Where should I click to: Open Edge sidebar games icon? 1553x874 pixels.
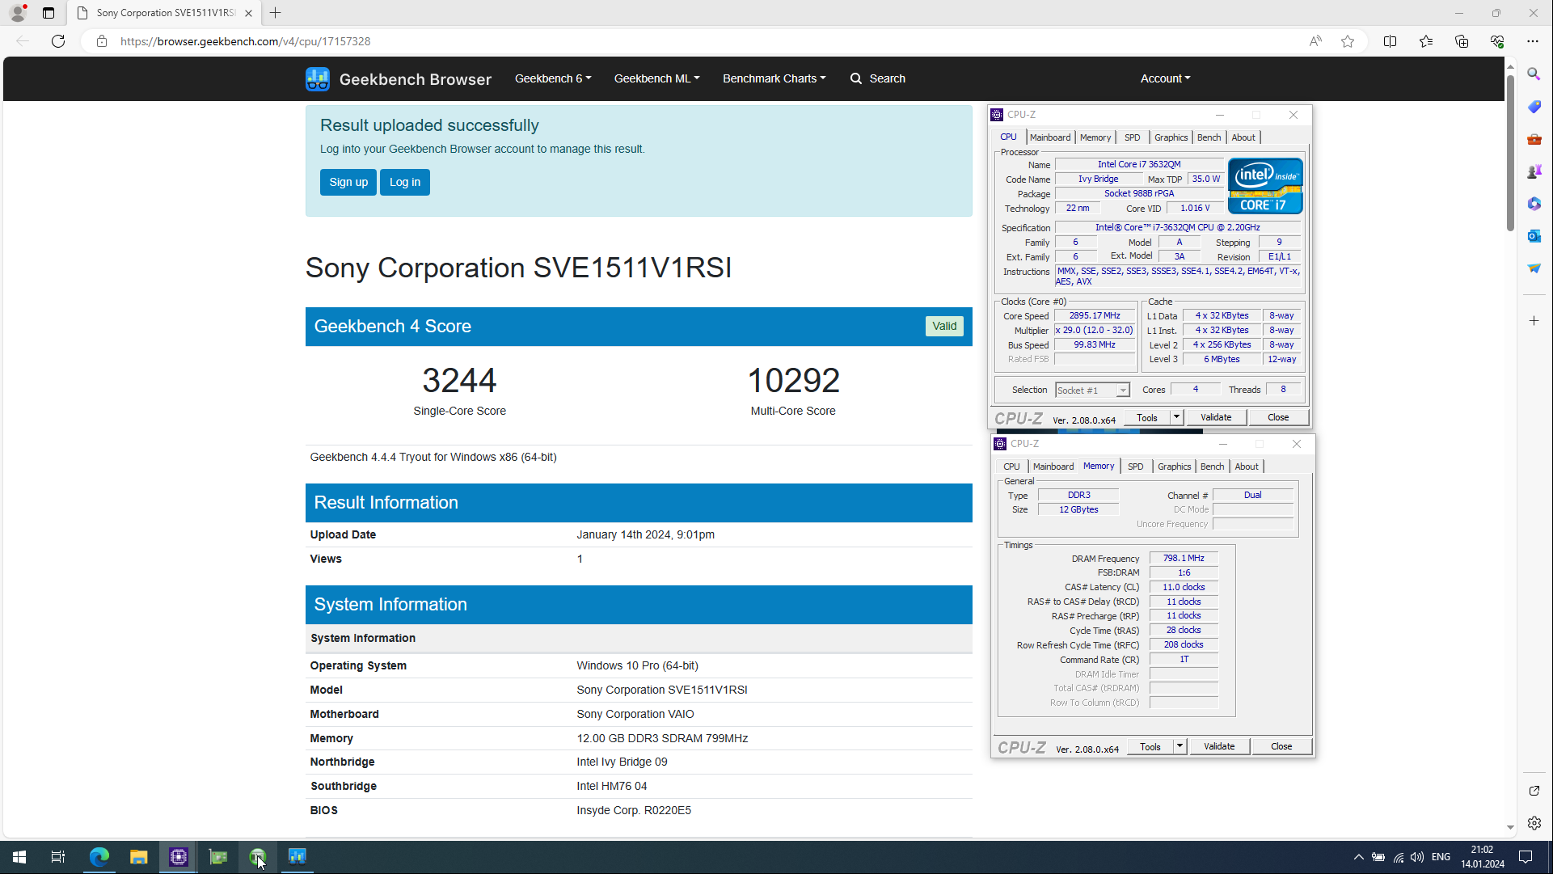coord(1534,171)
